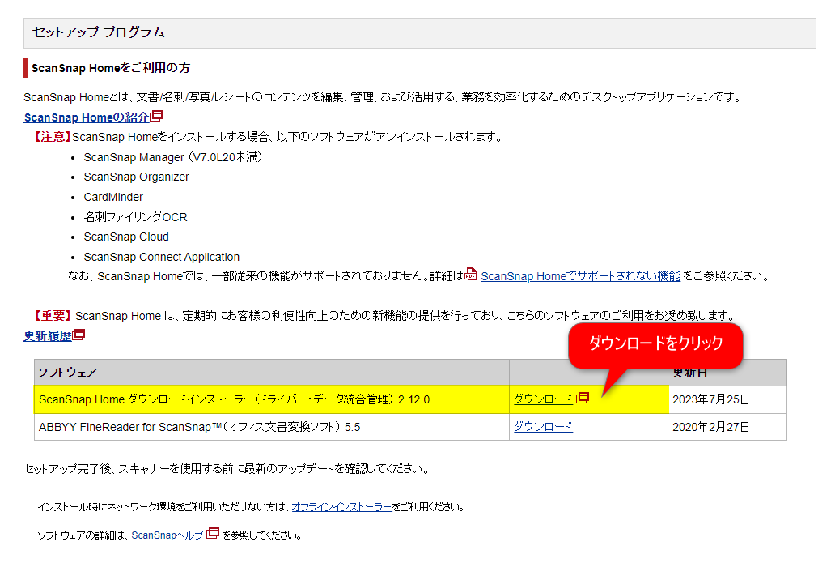Click ダウンロード link for ScanSnap Home installer

543,399
